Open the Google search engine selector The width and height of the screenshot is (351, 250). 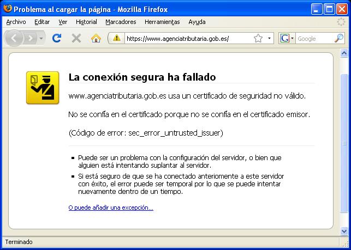287,38
